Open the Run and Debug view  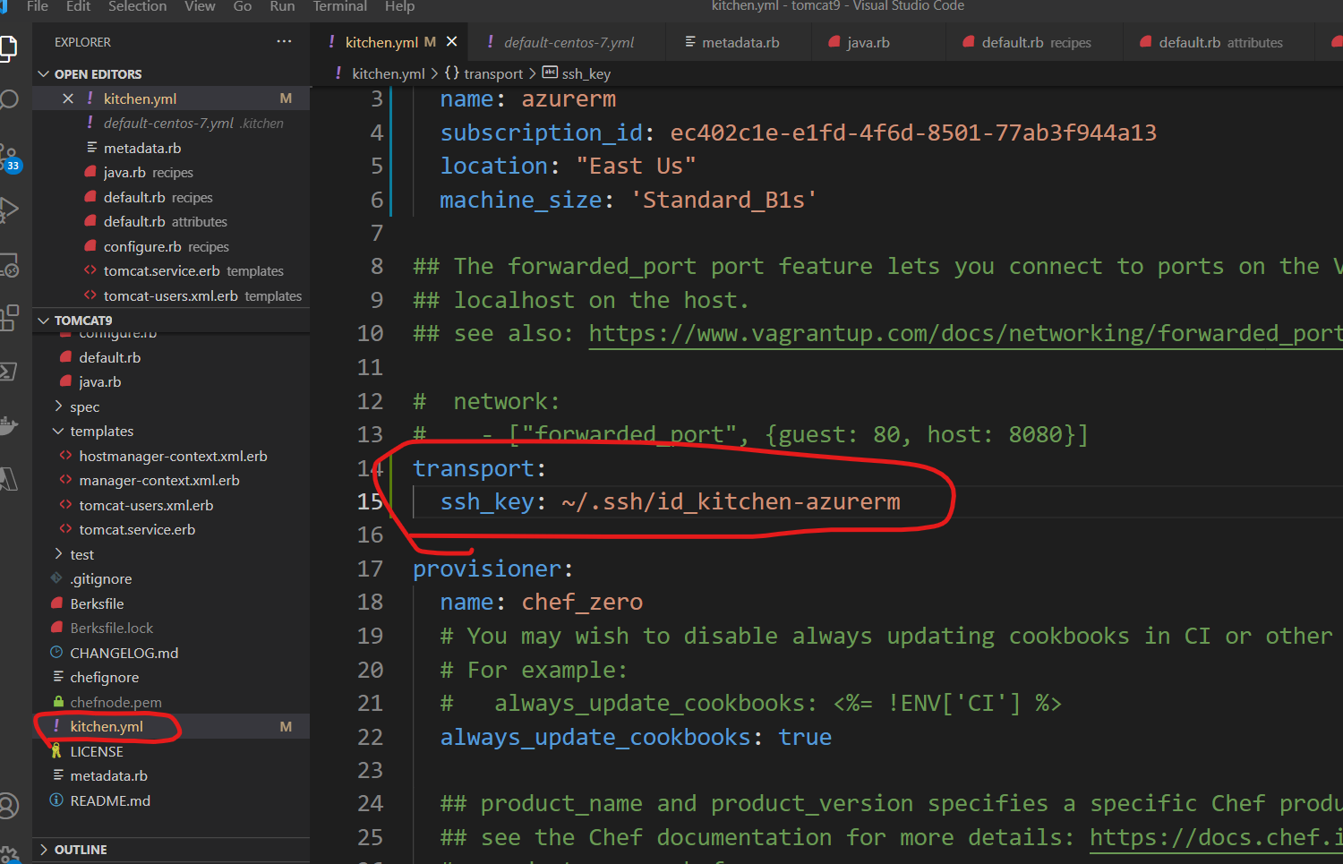tap(8, 210)
